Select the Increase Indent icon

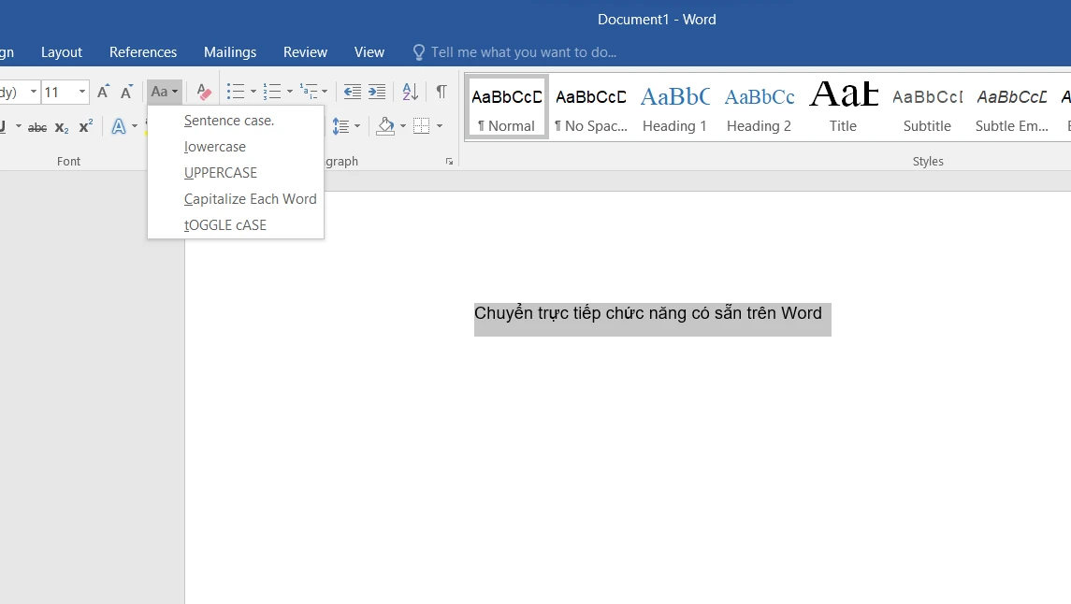point(376,92)
